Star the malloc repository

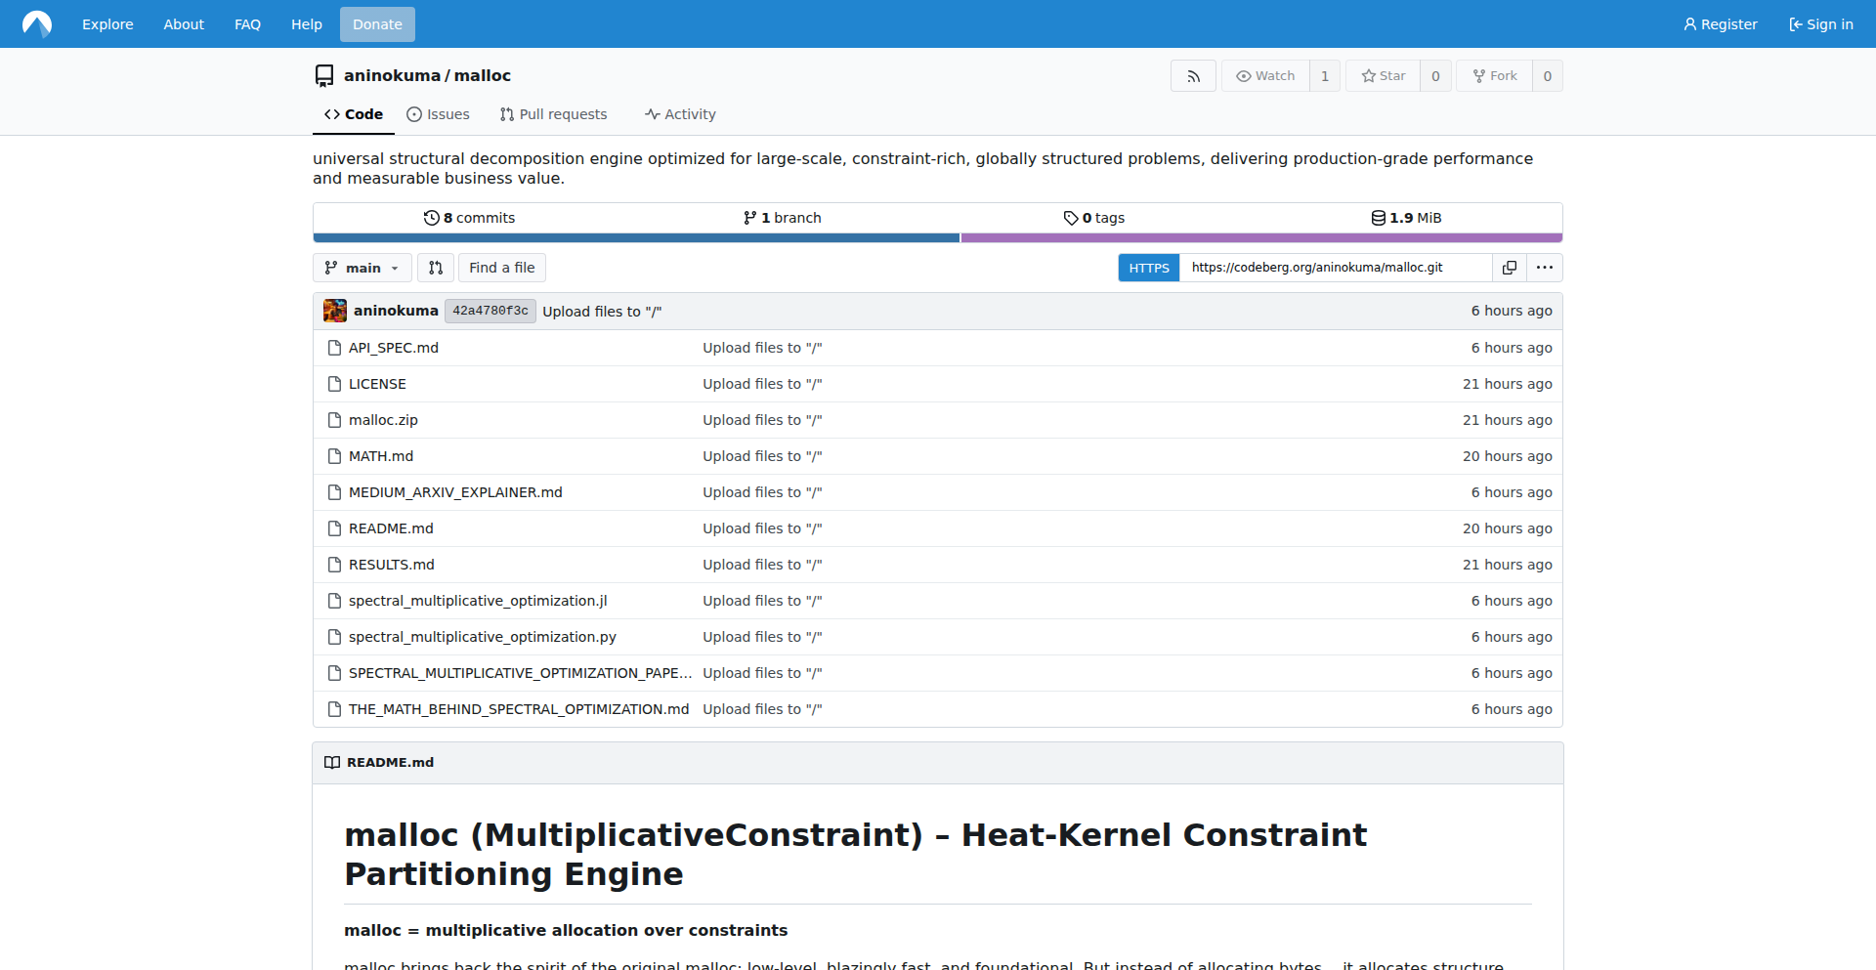pyautogui.click(x=1384, y=76)
